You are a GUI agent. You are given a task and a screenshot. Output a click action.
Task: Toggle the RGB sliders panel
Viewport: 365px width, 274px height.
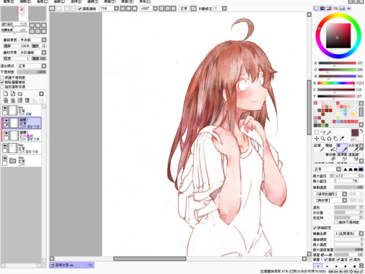[x=323, y=8]
